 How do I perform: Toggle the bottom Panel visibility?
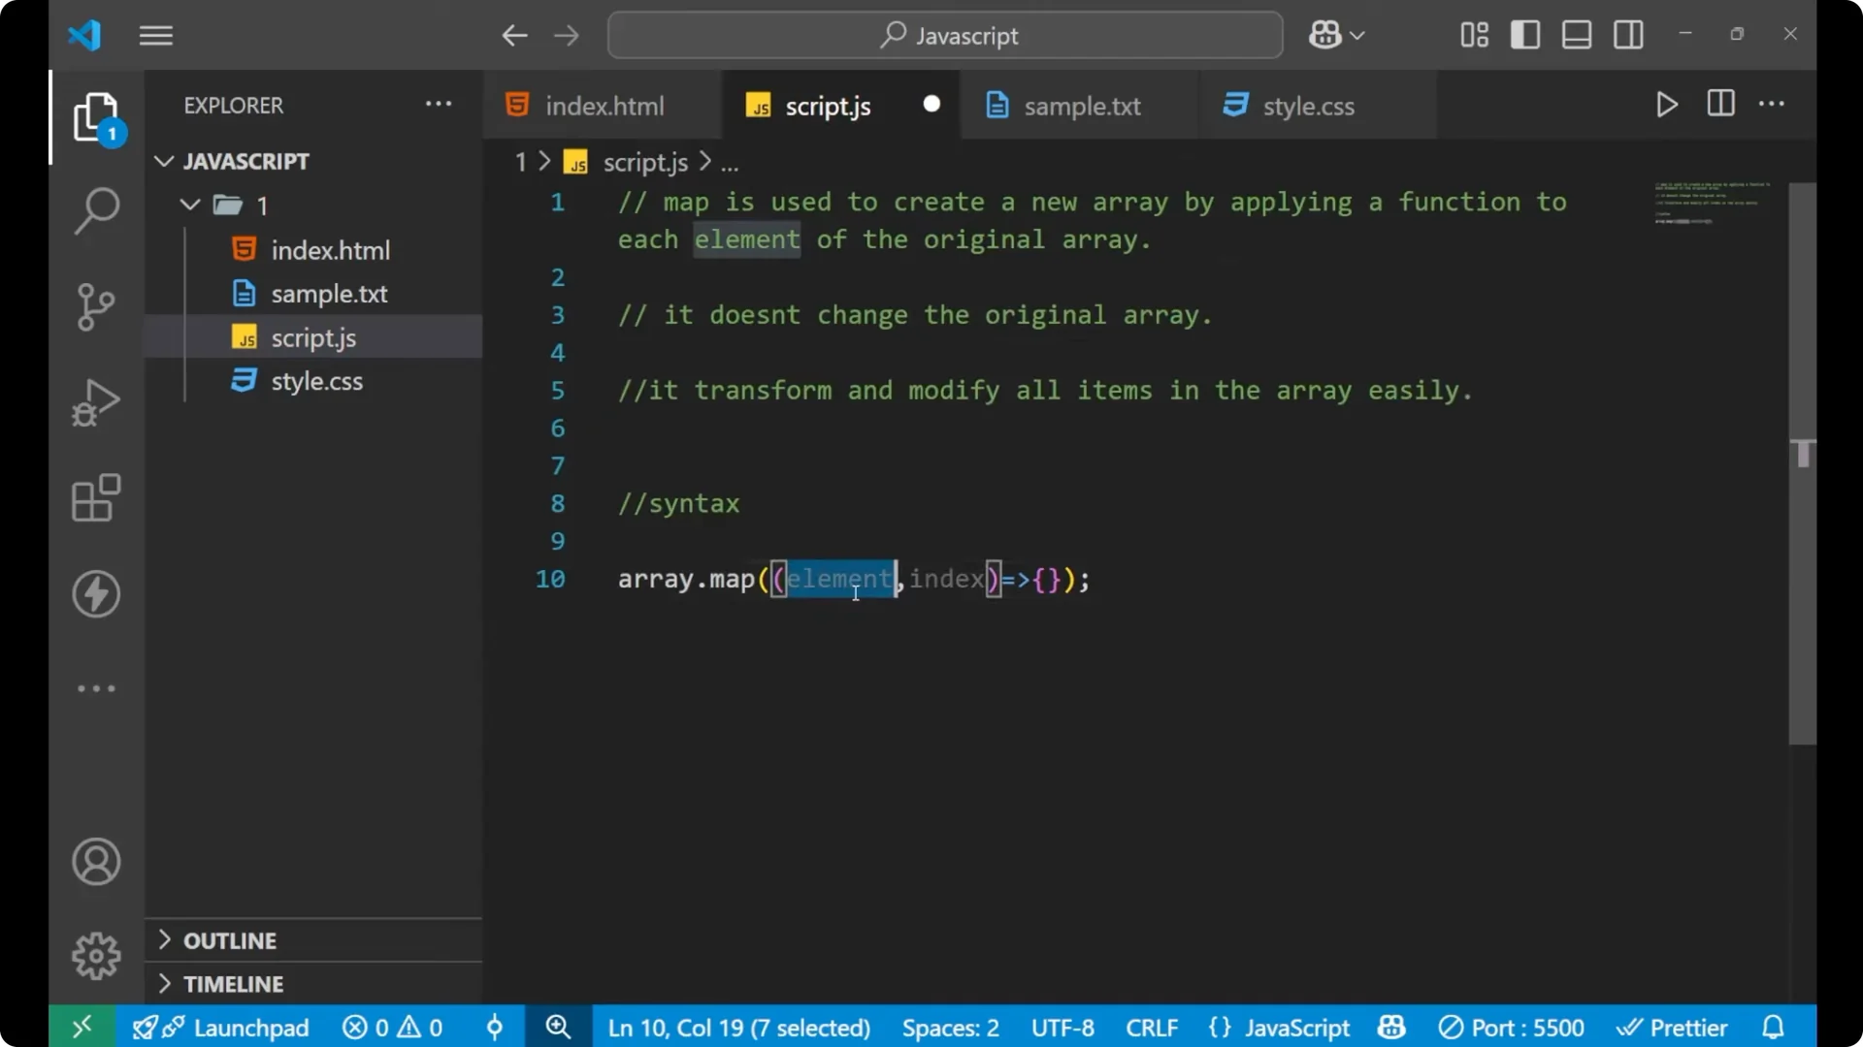[x=1576, y=35]
